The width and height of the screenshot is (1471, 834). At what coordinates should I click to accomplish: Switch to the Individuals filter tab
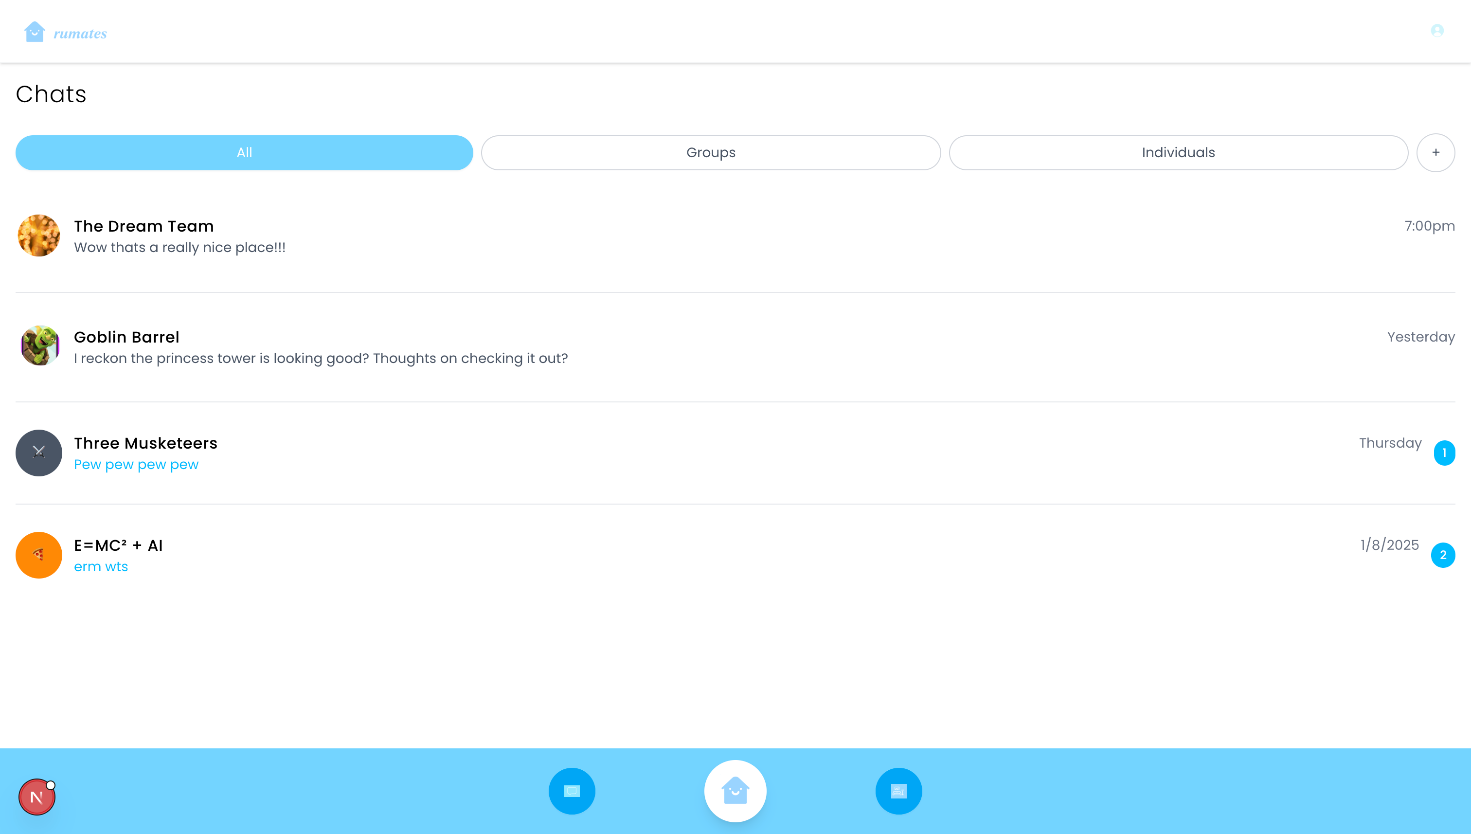pos(1178,152)
